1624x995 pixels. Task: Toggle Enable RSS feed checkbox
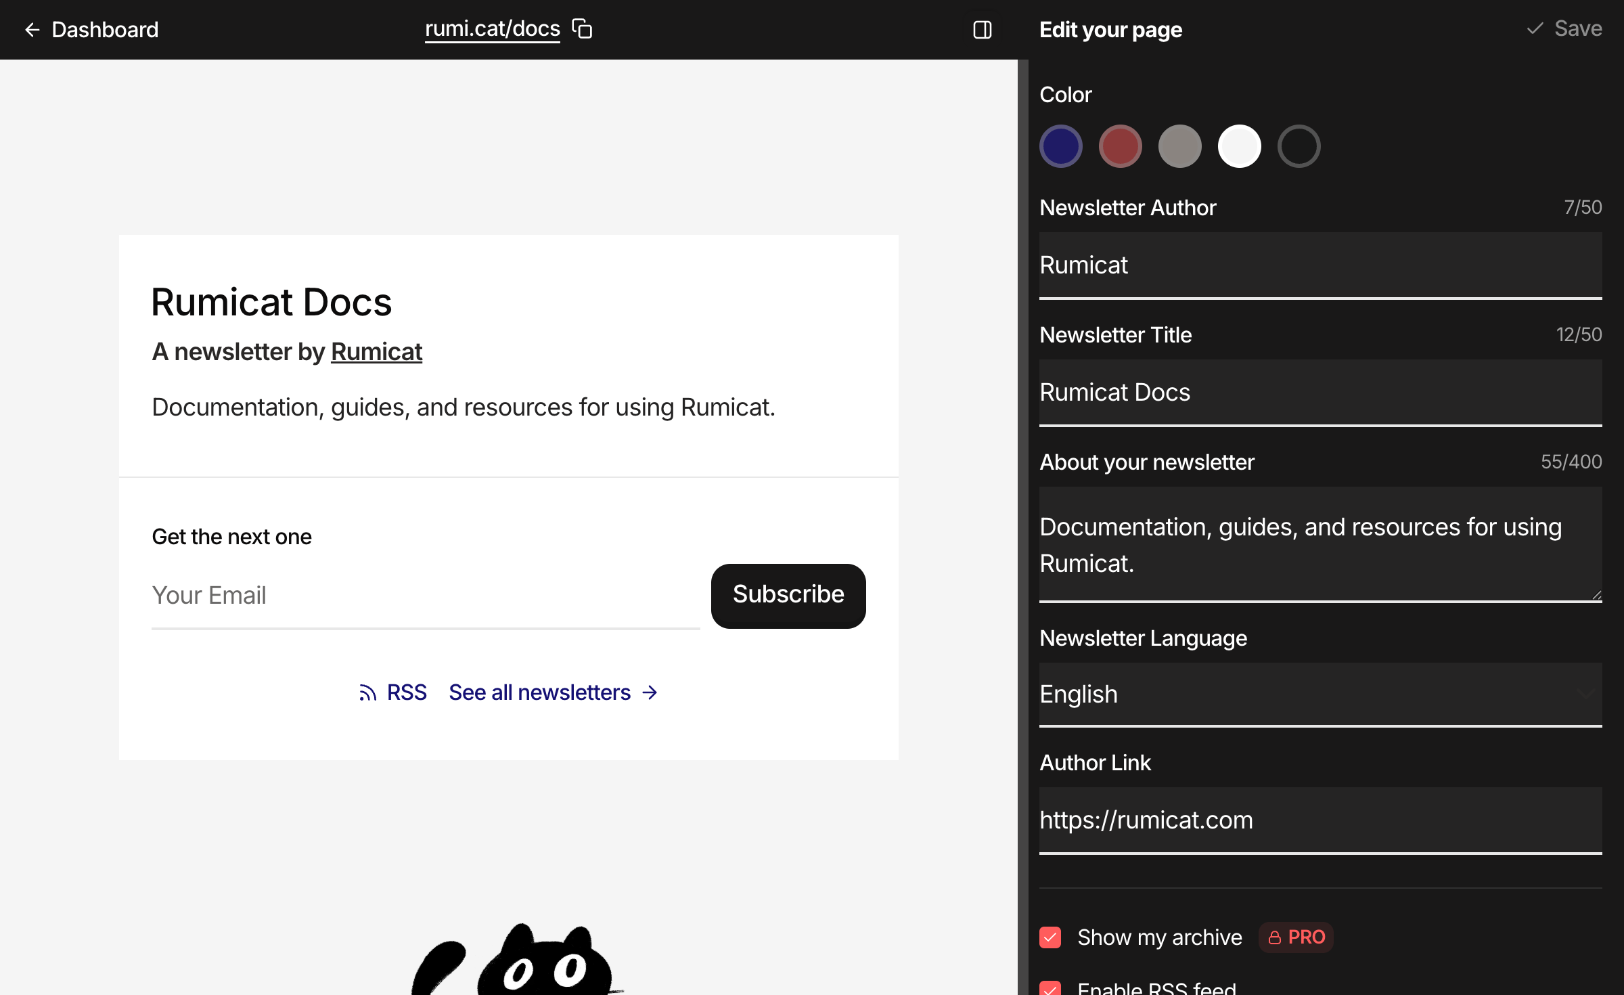click(x=1050, y=988)
